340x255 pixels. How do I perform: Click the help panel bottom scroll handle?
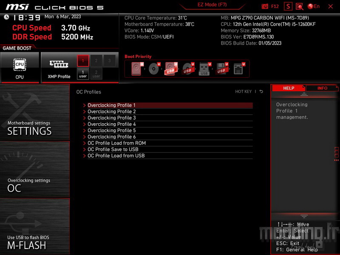[304, 216]
